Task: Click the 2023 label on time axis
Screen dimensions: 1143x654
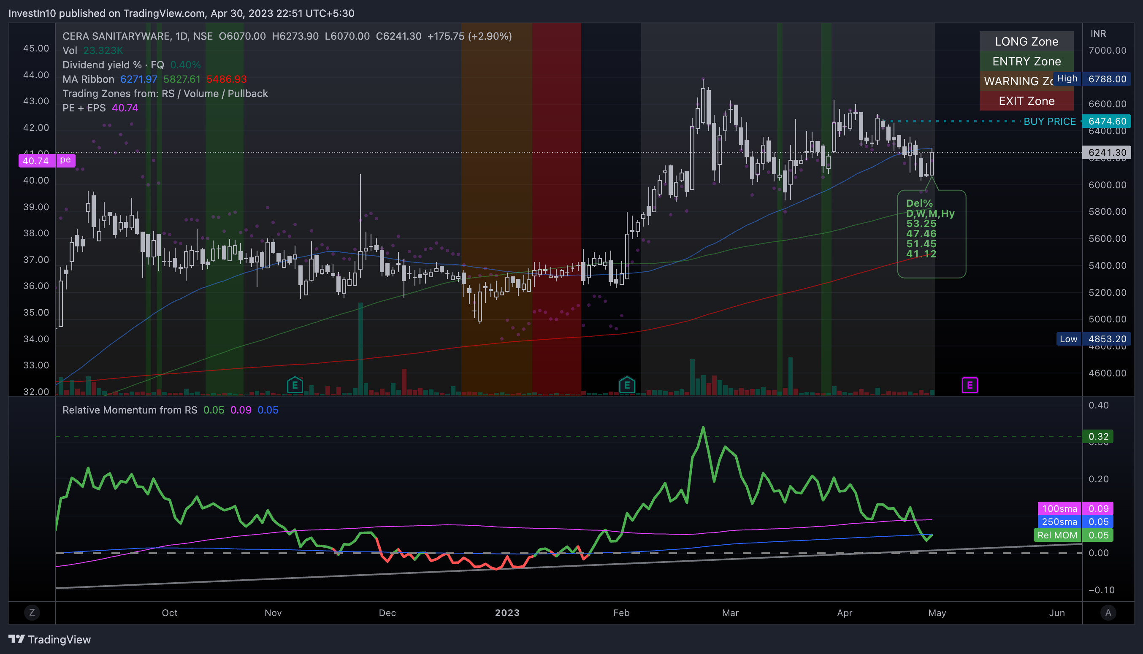Action: pyautogui.click(x=507, y=613)
